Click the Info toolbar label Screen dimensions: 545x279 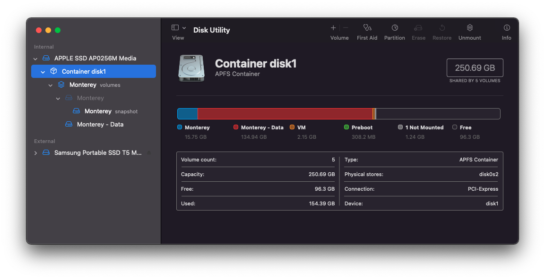pyautogui.click(x=506, y=38)
